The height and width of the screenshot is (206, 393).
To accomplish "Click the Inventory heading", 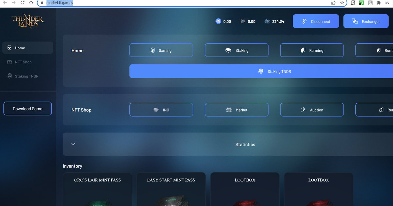I will coord(72,166).
